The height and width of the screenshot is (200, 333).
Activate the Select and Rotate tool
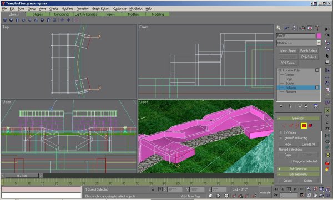coord(327,83)
